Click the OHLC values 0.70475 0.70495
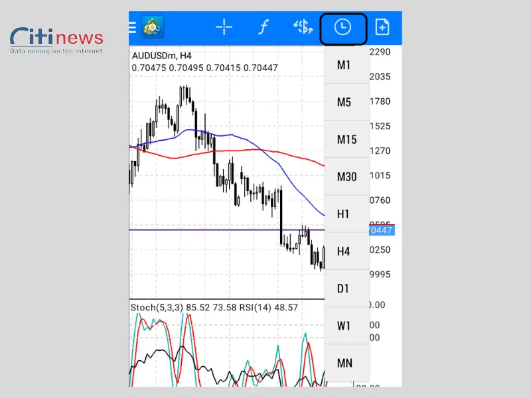 point(167,68)
